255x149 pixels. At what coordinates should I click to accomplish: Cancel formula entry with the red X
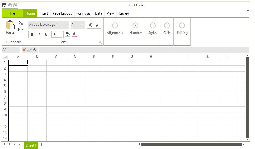tap(24, 50)
